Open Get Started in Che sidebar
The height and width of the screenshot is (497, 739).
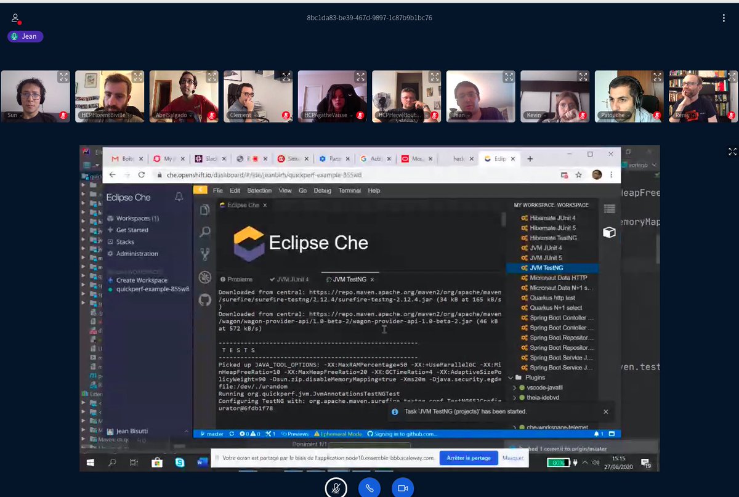click(x=128, y=230)
